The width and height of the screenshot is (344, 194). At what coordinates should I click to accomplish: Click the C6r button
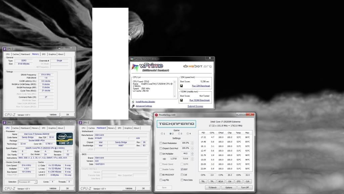click(x=230, y=182)
